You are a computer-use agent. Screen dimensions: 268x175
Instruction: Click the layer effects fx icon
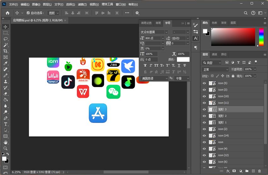click(228, 171)
